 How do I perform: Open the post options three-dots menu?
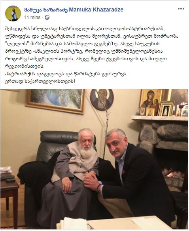click(181, 9)
